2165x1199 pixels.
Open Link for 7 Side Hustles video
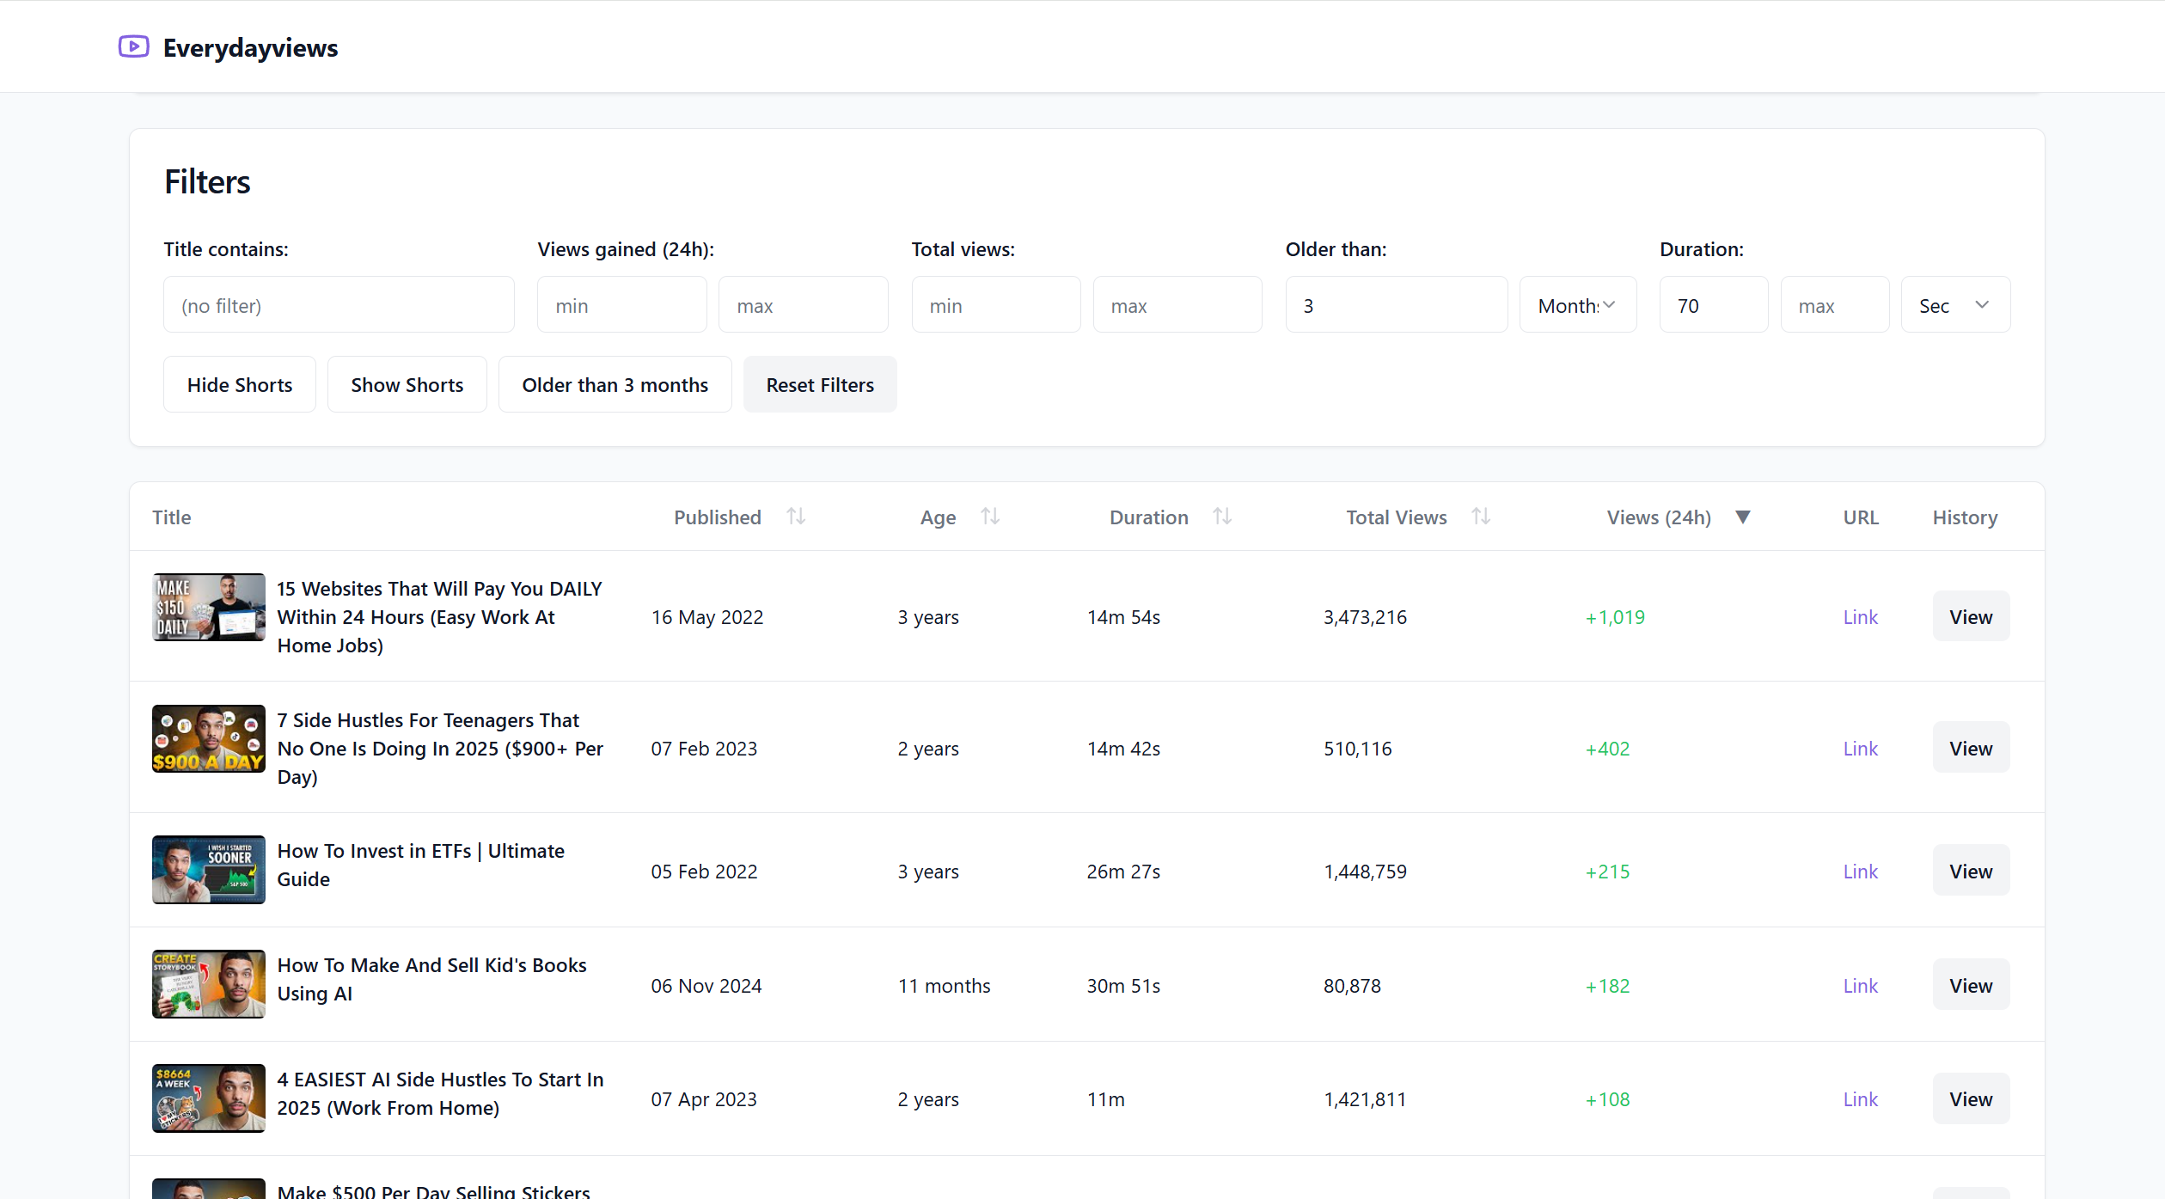coord(1860,749)
